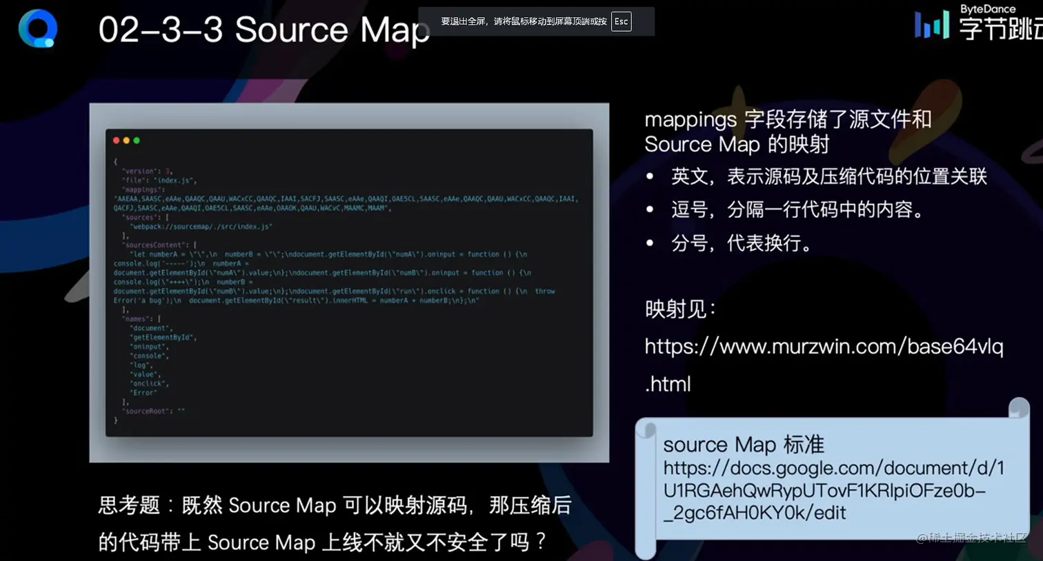Image resolution: width=1043 pixels, height=561 pixels.
Task: Click "oninput" in the names array
Action: (149, 347)
